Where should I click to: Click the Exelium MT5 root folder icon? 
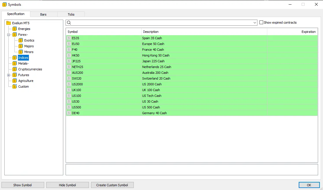click(8, 23)
